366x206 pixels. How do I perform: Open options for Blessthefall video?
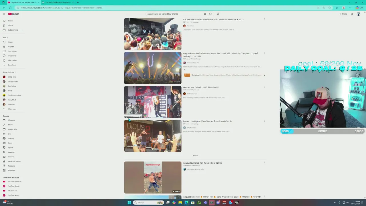pyautogui.click(x=265, y=87)
